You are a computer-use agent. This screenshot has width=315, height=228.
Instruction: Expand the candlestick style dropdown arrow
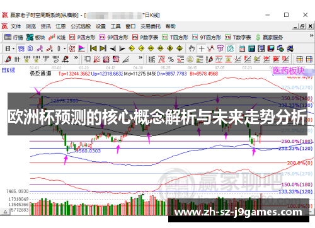[x=65, y=48]
